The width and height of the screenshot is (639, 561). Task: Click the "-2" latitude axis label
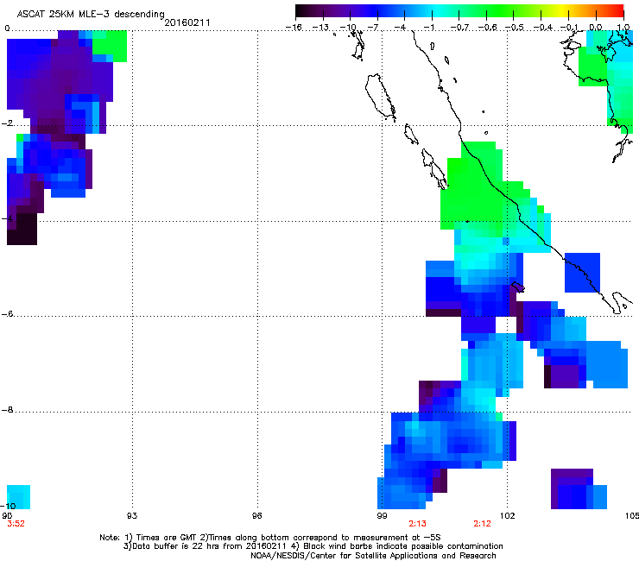click(7, 123)
